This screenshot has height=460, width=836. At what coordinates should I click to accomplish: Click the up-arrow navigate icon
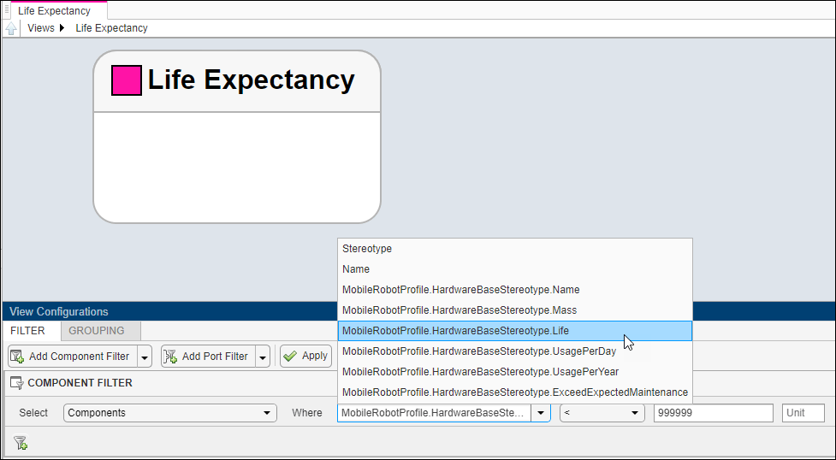[10, 28]
